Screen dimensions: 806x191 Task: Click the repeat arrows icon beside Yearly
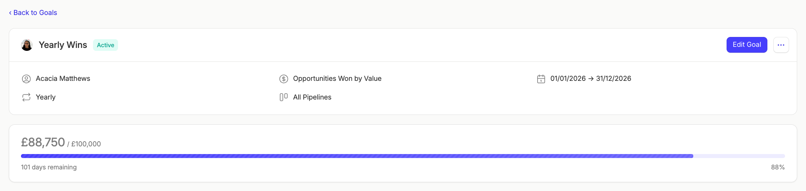[26, 97]
